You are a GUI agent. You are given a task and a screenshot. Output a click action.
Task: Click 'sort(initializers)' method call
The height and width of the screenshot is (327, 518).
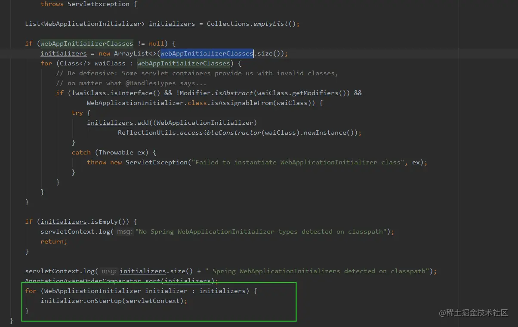tap(180, 281)
